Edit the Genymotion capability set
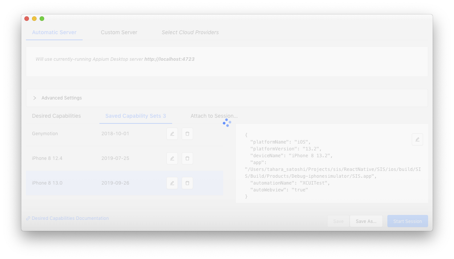 (x=172, y=134)
